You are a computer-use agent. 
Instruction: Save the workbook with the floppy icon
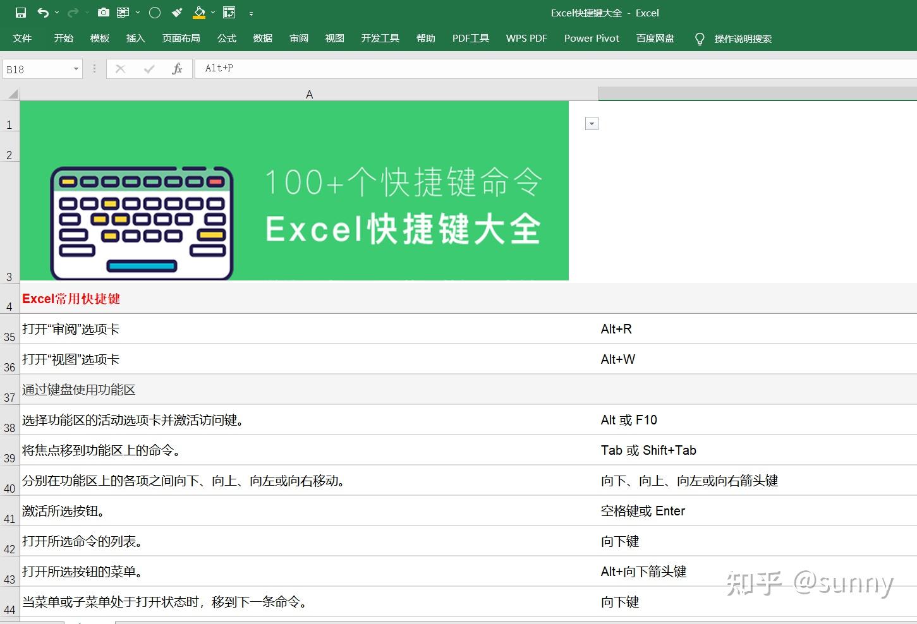(20, 13)
